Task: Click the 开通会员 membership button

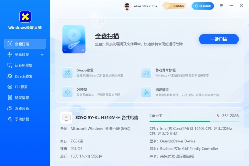Action: point(175,6)
